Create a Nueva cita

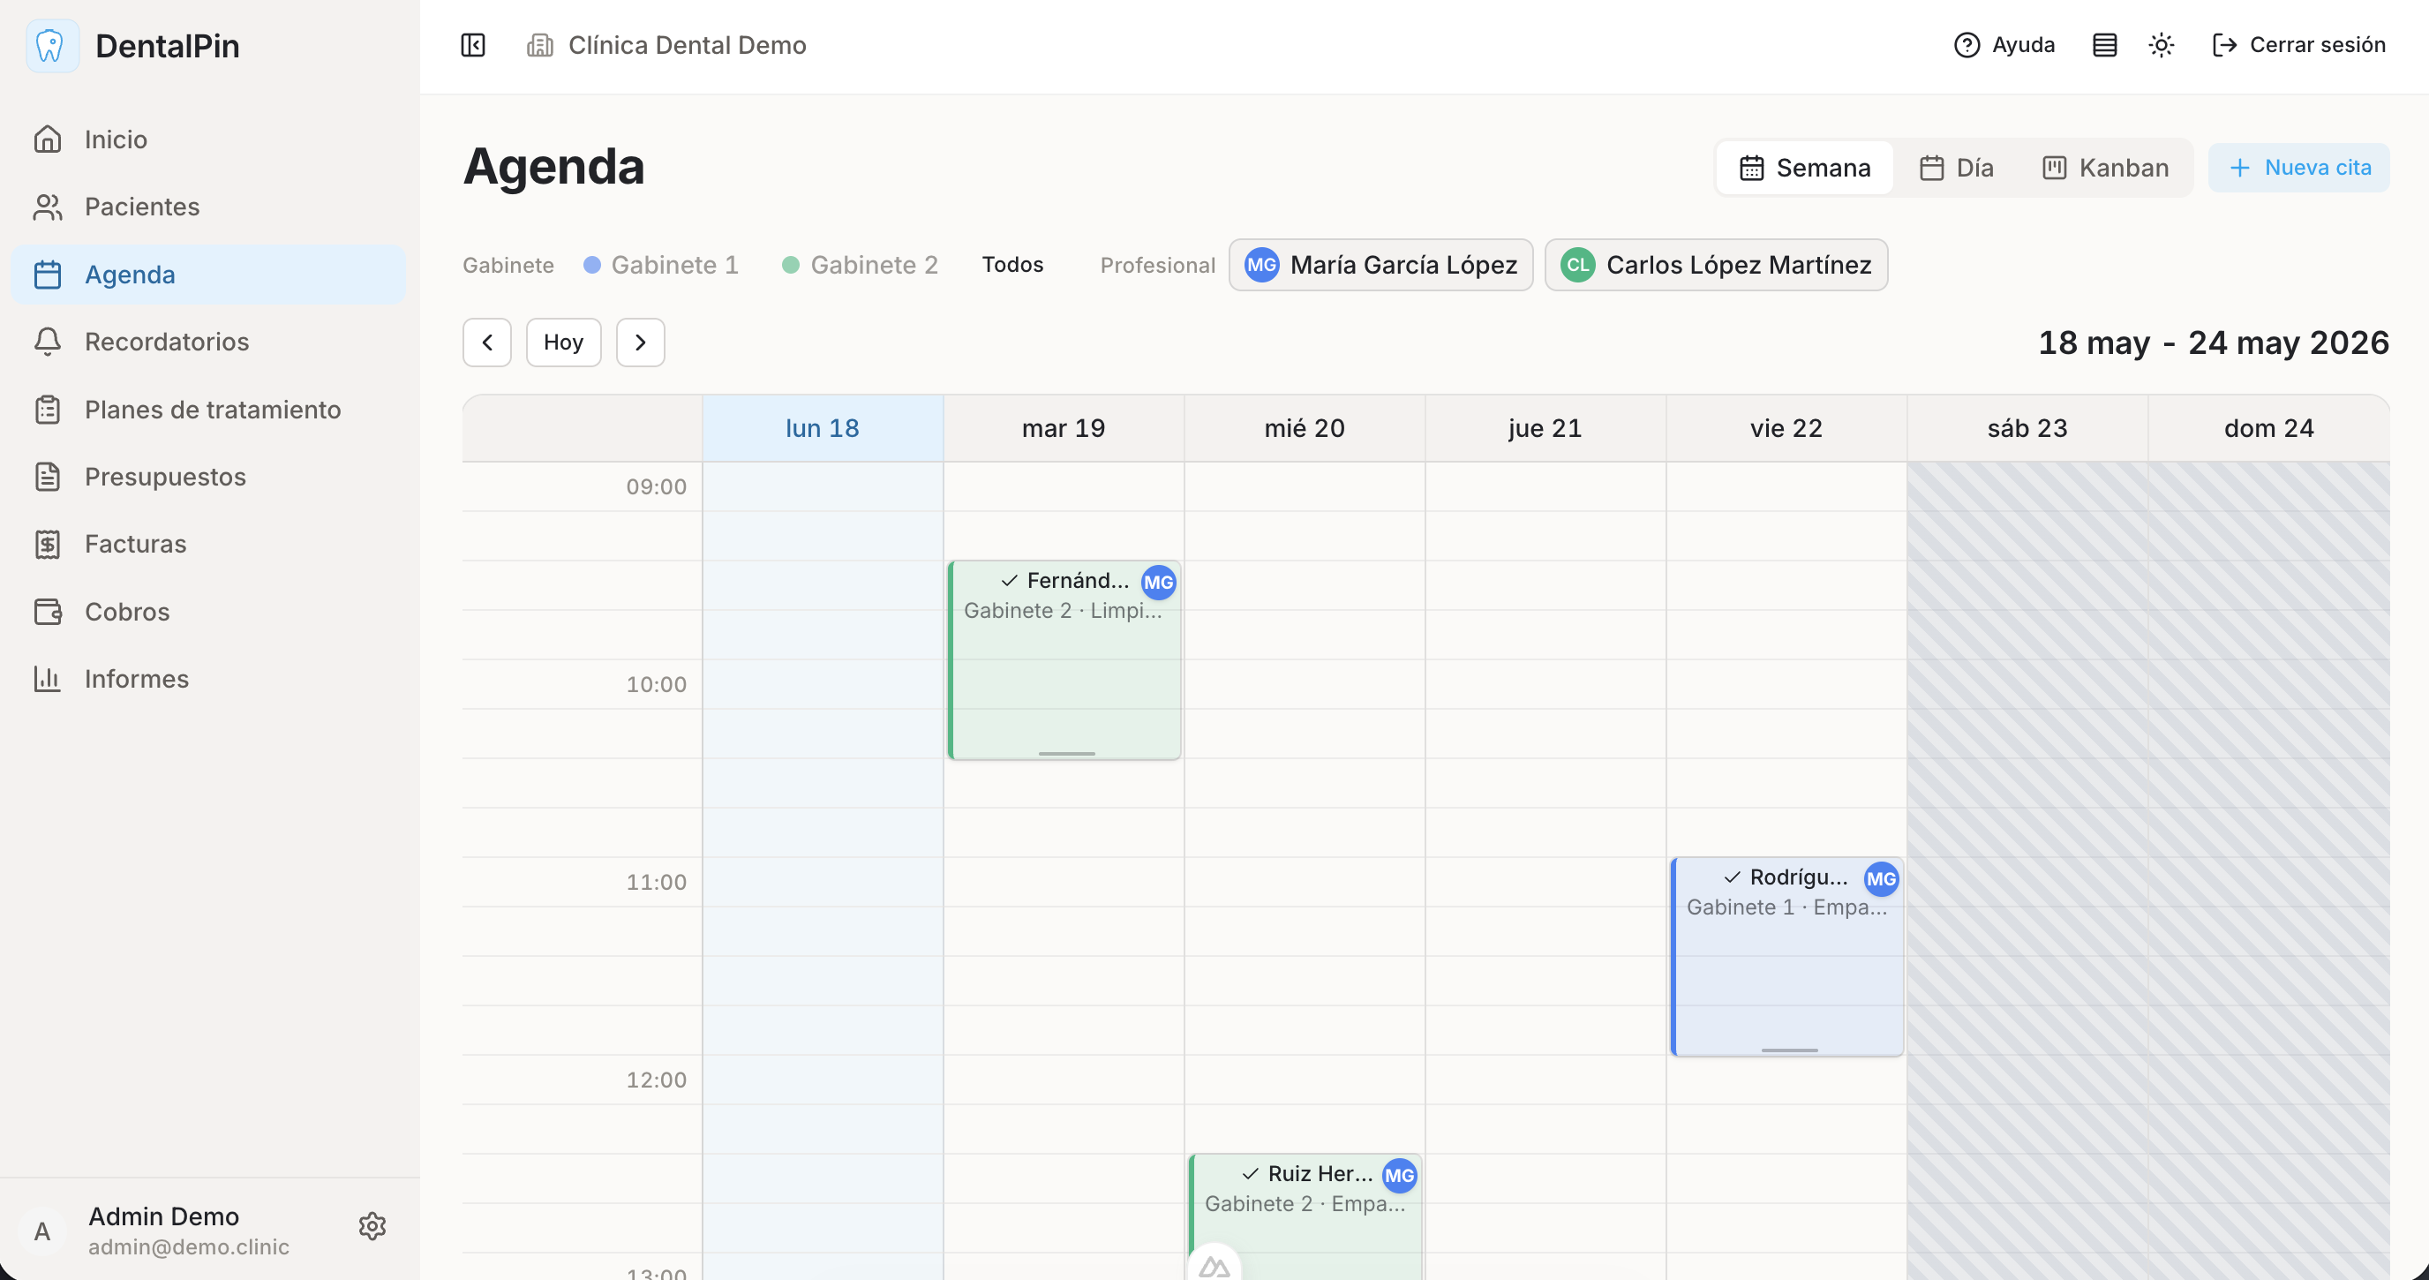point(2298,168)
